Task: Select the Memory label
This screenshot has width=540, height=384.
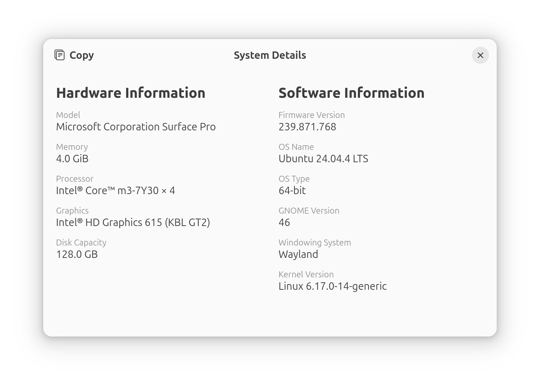Action: (72, 147)
